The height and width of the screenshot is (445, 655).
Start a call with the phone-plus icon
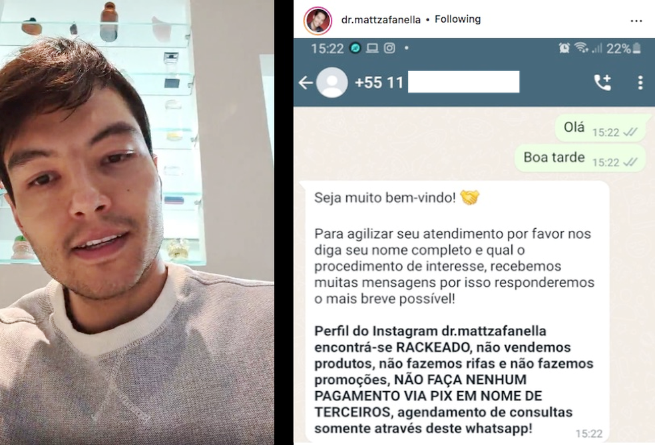[x=602, y=82]
